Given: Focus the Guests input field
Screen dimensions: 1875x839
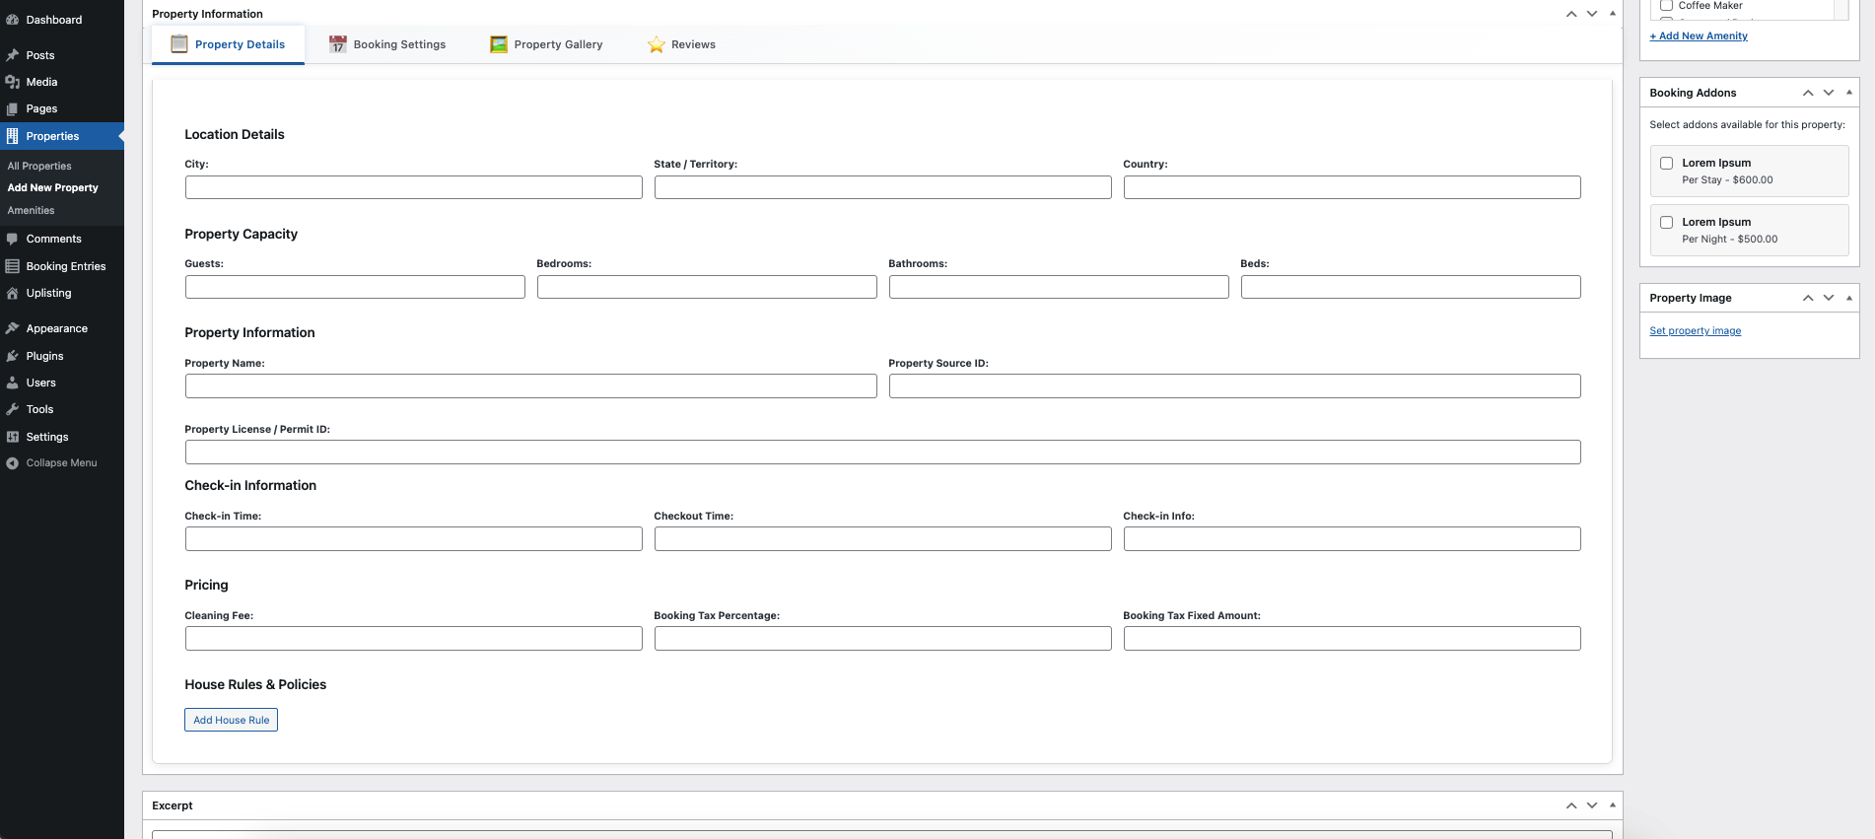Looking at the screenshot, I should (x=355, y=287).
